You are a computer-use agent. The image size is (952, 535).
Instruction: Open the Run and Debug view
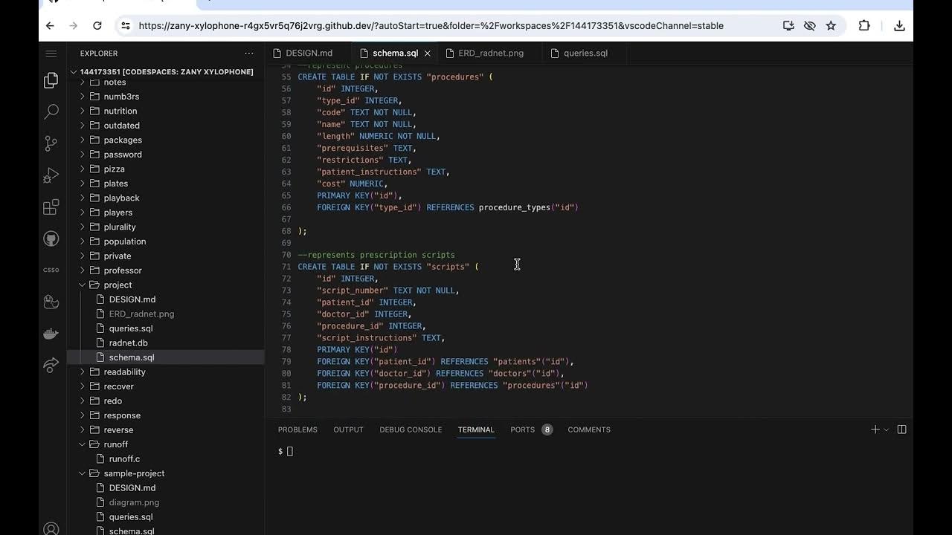51,175
